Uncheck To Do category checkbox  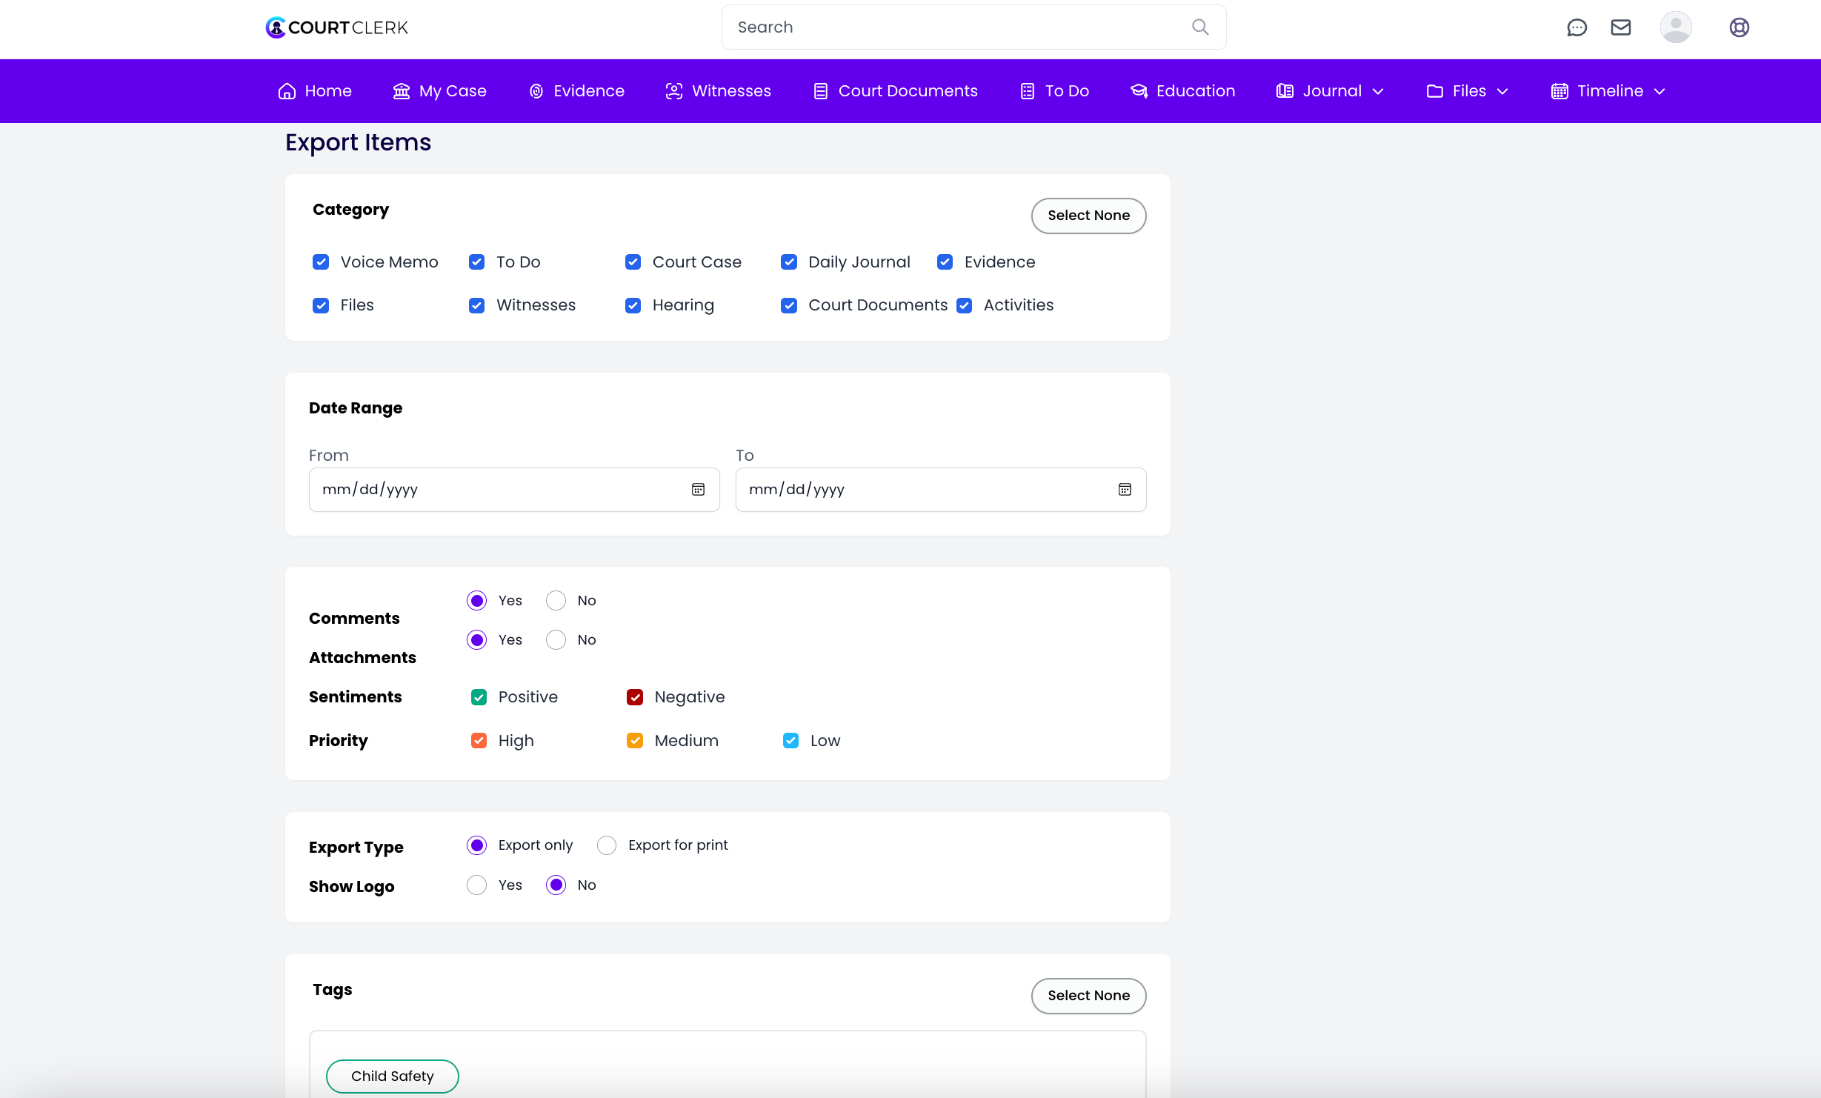pos(476,262)
